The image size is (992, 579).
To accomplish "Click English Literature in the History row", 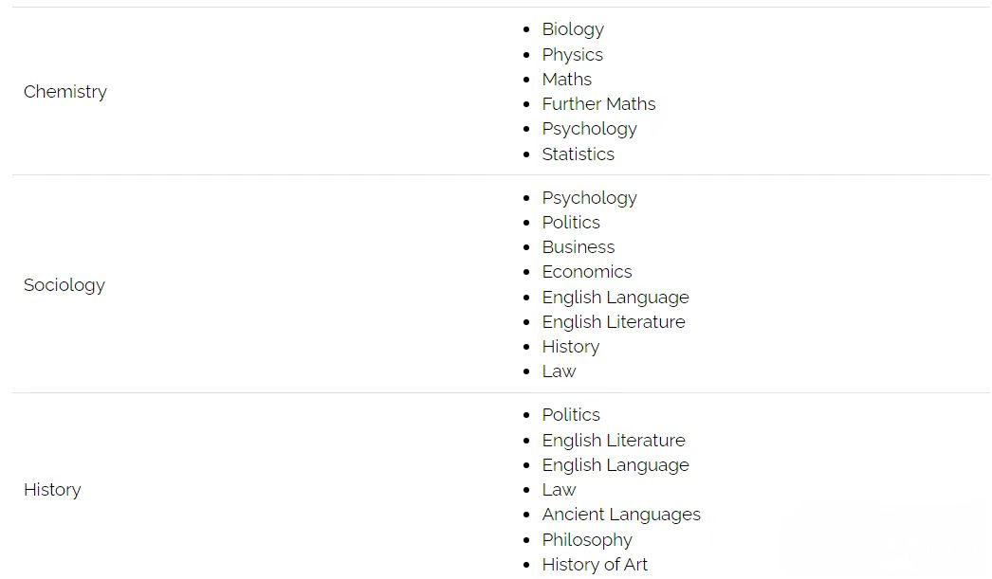I will (x=613, y=440).
